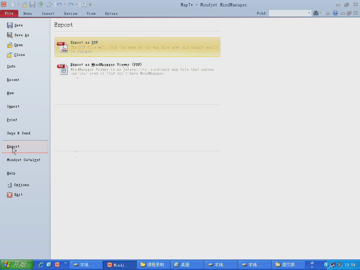Expand hidden system tray icons arrow
The height and width of the screenshot is (270, 360).
point(326,265)
